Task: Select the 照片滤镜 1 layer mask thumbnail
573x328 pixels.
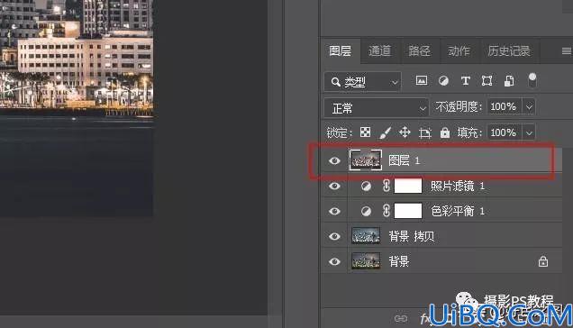Action: click(408, 186)
